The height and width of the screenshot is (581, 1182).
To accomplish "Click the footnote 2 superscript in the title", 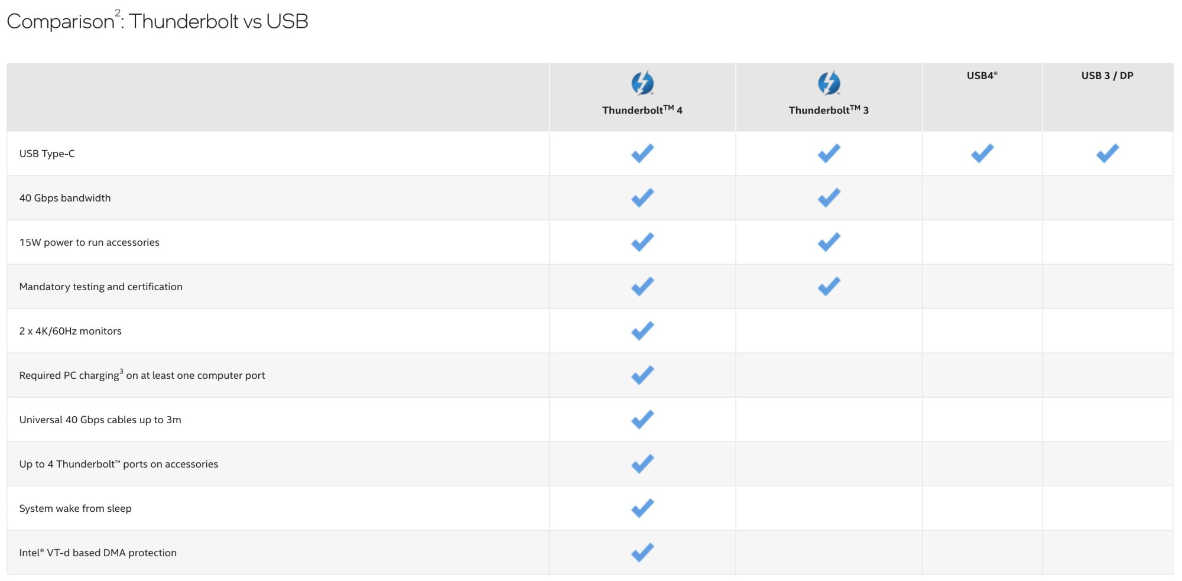I will pos(118,12).
